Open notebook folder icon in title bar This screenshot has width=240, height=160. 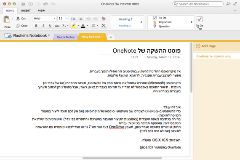(x=23, y=4)
